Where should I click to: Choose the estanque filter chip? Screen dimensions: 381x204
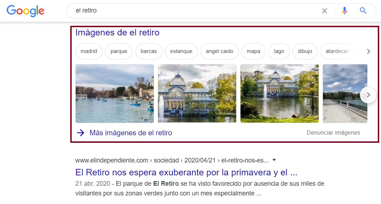point(181,51)
